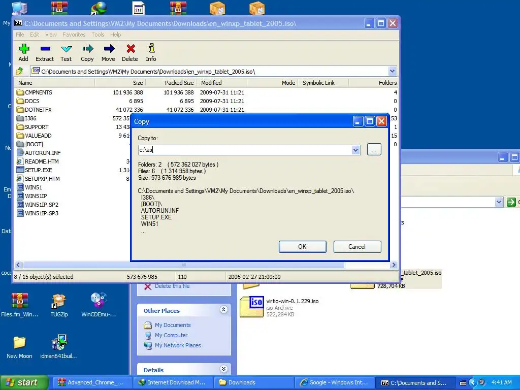Open virtio-win-0.1.229.iso in Downloads window
This screenshot has width=520, height=390.
279,307
